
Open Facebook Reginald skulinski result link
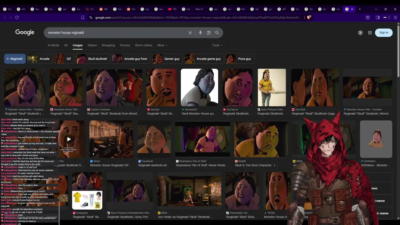click(154, 165)
